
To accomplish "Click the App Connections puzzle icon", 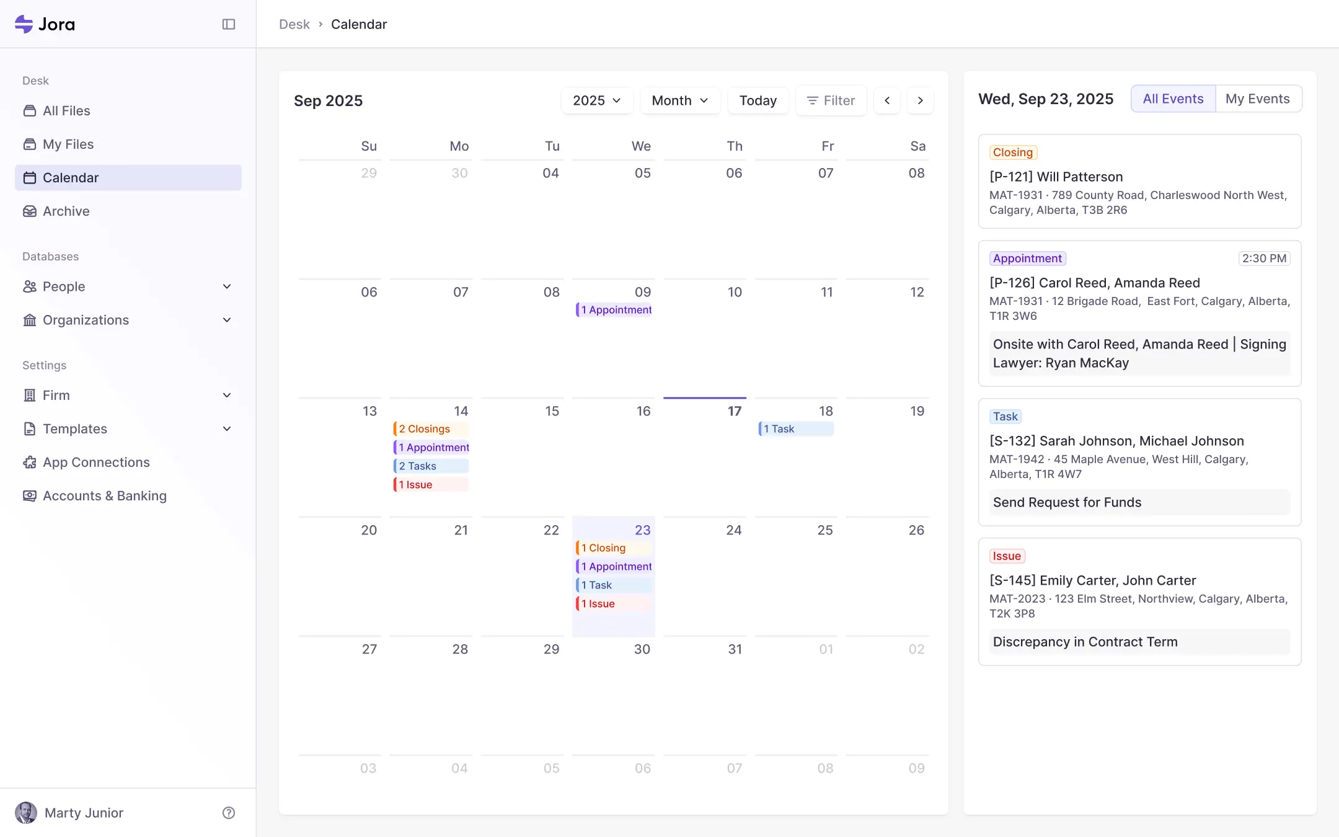I will (30, 463).
